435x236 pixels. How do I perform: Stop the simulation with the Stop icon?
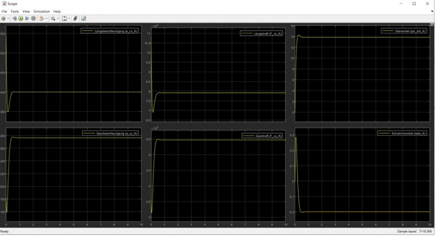point(34,18)
